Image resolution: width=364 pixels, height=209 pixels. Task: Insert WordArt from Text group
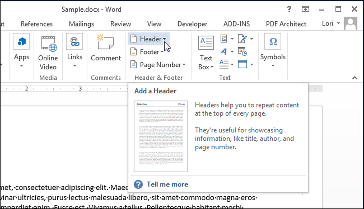224,52
